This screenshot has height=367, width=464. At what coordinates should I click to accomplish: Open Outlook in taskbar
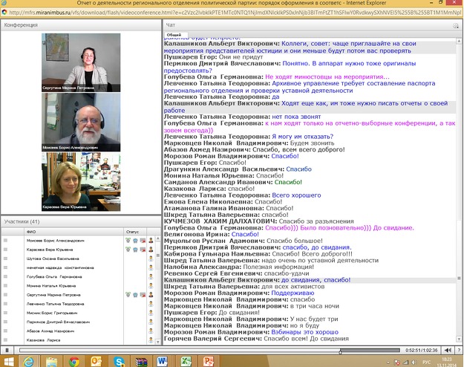pos(97,362)
